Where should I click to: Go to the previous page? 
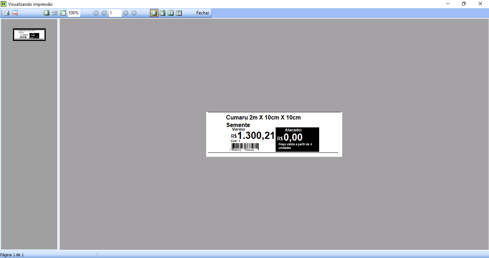[x=104, y=13]
